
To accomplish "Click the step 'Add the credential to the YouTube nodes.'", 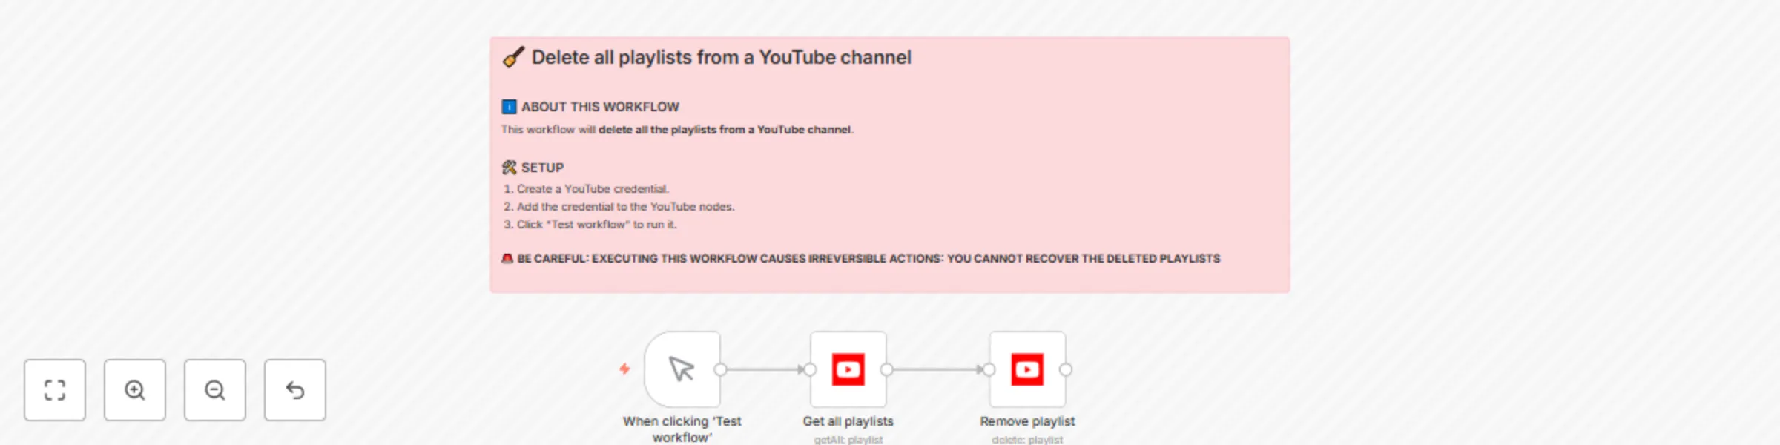I will tap(625, 207).
